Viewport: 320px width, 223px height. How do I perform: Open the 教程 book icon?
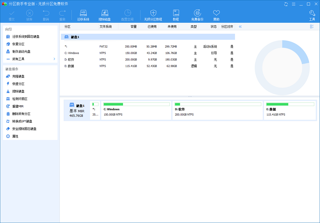point(176,15)
